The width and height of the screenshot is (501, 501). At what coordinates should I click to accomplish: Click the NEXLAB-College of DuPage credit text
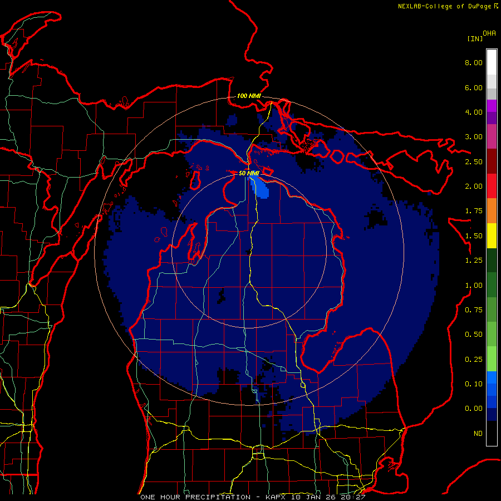[448, 6]
